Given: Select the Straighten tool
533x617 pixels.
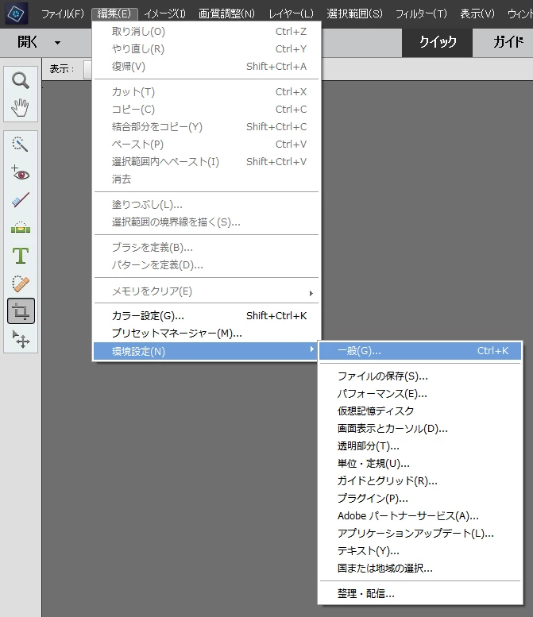Looking at the screenshot, I should pyautogui.click(x=21, y=228).
